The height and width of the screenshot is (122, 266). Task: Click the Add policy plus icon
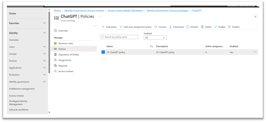pyautogui.click(x=103, y=27)
